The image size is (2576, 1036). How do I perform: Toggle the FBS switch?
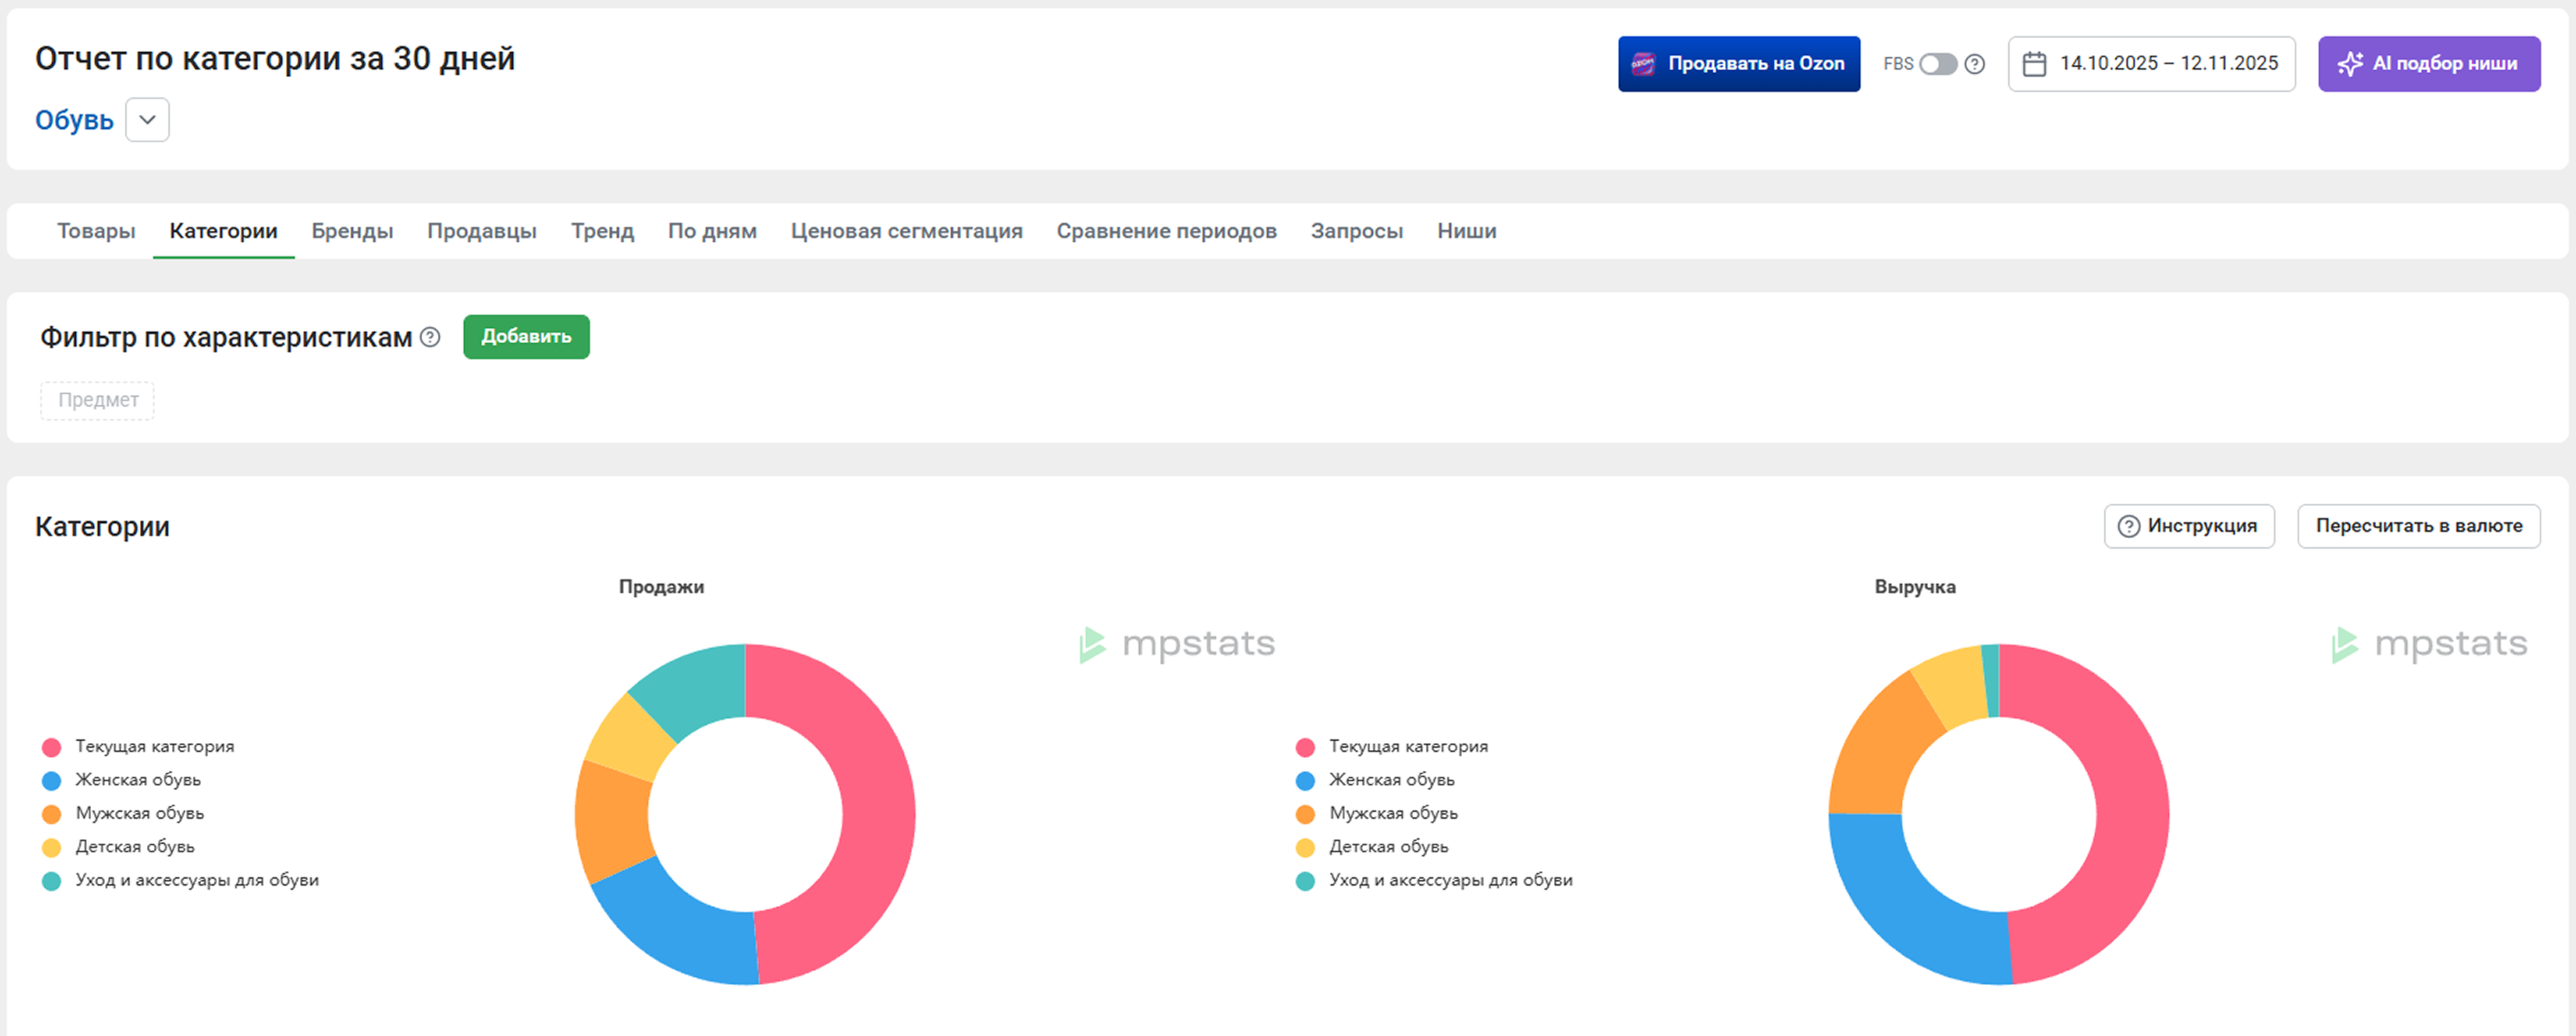[x=1937, y=64]
